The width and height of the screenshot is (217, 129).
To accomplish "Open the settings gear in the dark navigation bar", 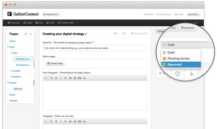I will pyautogui.click(x=195, y=23).
